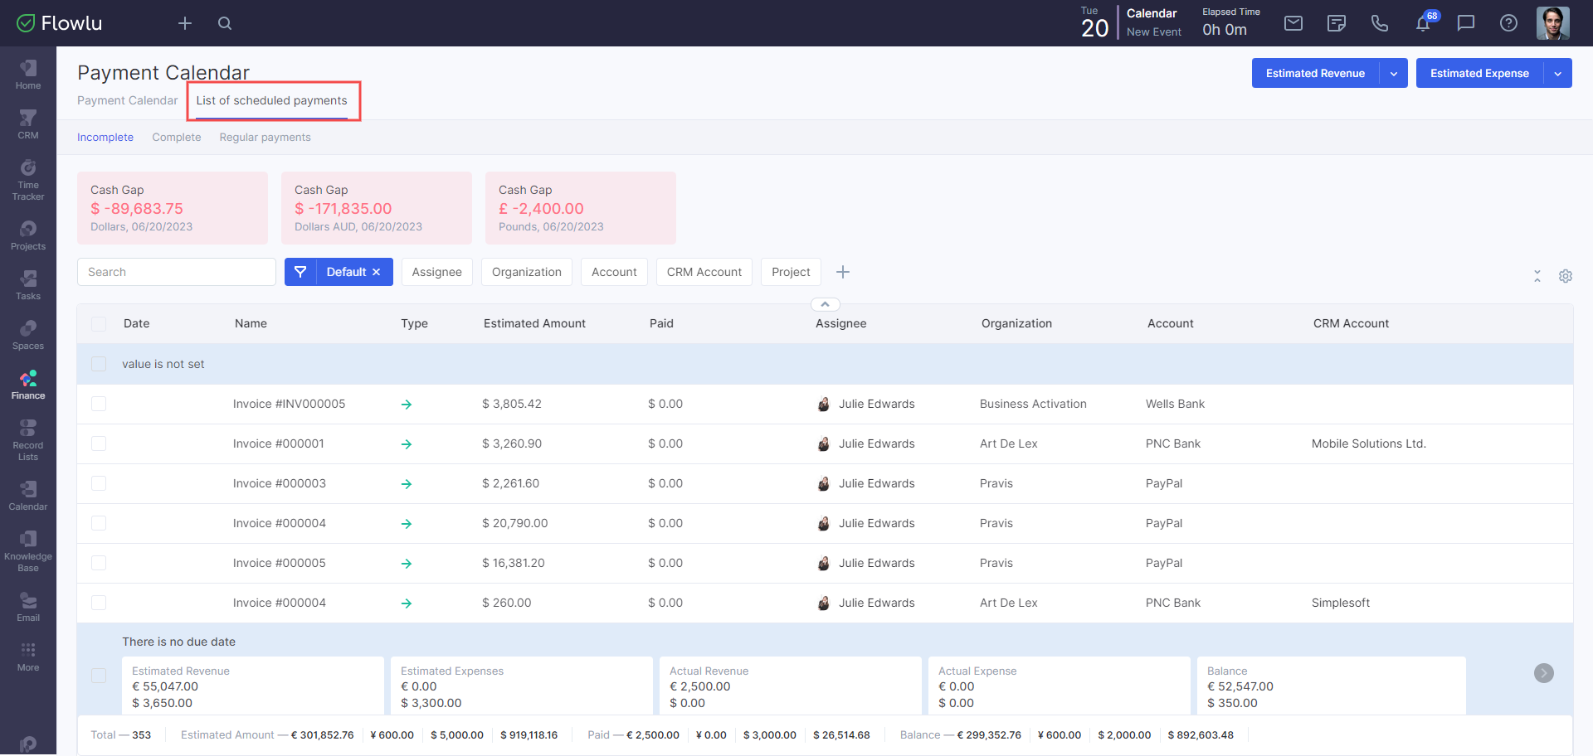Open the mail envelope icon in top bar
The image size is (1593, 756).
click(1293, 23)
